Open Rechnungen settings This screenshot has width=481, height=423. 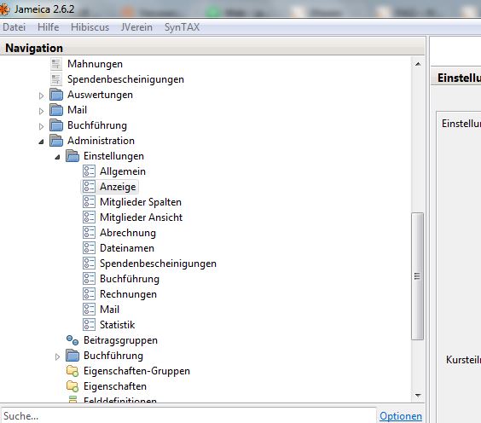click(128, 294)
